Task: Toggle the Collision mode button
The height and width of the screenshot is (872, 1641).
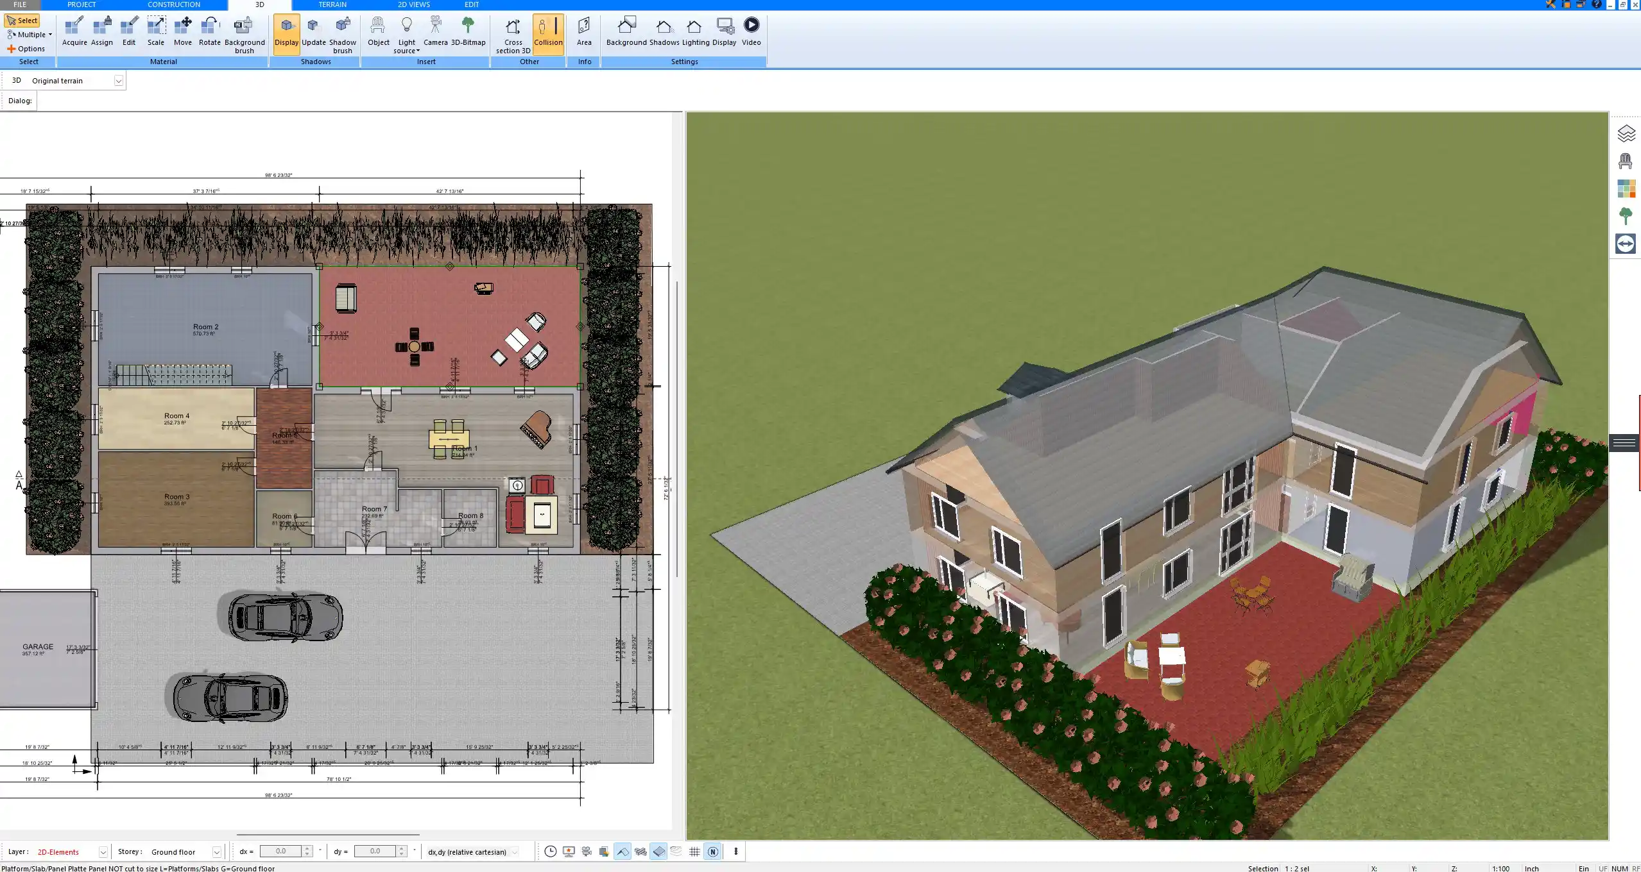Action: 548,32
